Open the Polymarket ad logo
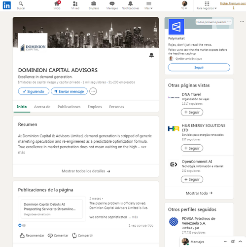The height and width of the screenshot is (247, 246). (x=176, y=27)
